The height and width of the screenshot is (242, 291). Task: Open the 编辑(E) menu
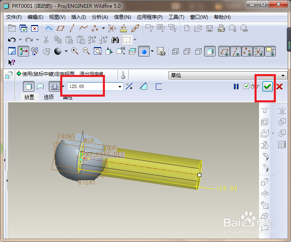pos(35,17)
